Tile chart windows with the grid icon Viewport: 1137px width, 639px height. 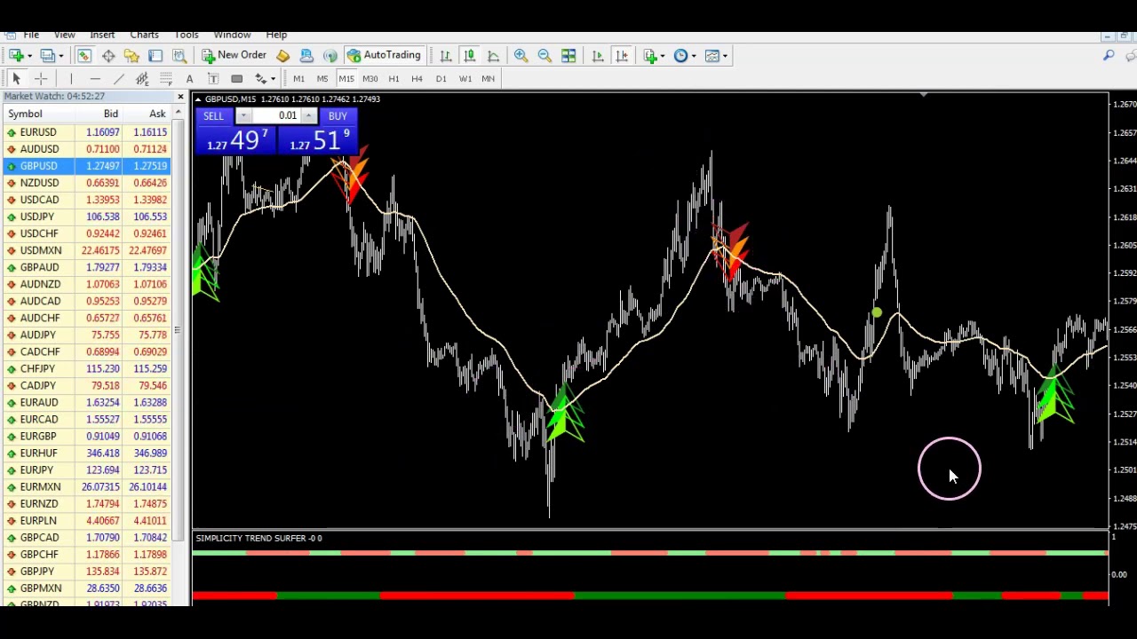(568, 56)
